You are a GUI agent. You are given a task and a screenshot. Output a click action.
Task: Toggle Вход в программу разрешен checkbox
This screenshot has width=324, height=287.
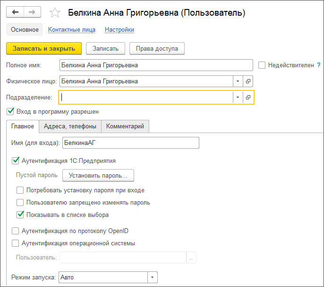(11, 111)
